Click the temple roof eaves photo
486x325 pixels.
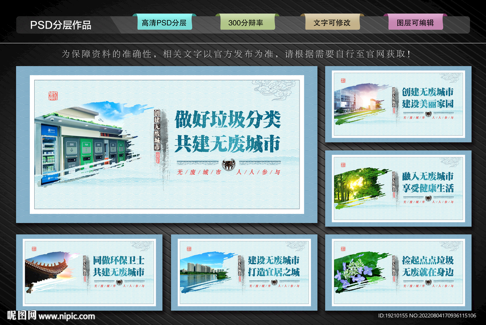[51, 272]
